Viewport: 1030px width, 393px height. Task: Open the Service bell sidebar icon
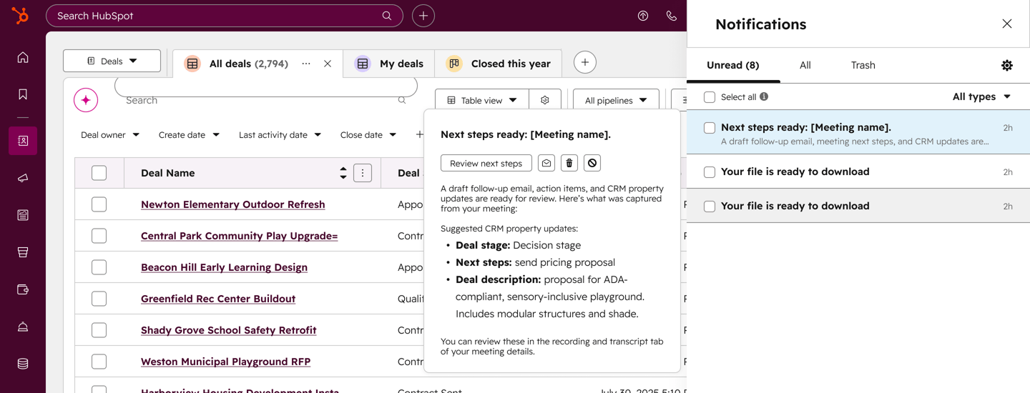[23, 327]
